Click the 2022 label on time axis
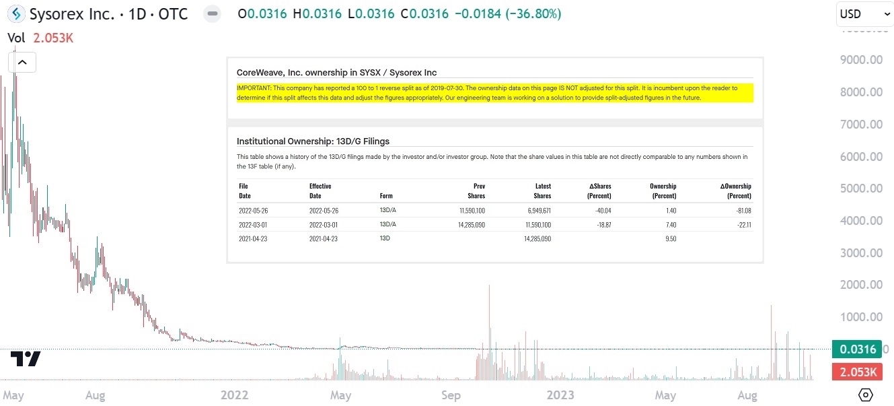 [x=235, y=395]
